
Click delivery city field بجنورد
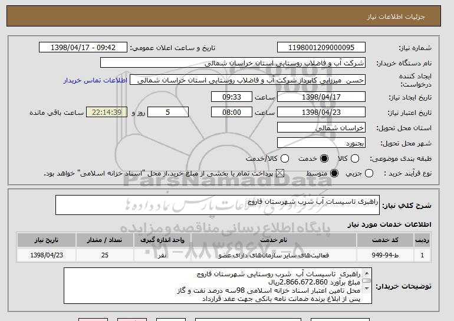321,143
